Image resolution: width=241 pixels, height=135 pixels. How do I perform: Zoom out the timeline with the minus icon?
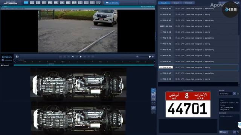coord(137,57)
